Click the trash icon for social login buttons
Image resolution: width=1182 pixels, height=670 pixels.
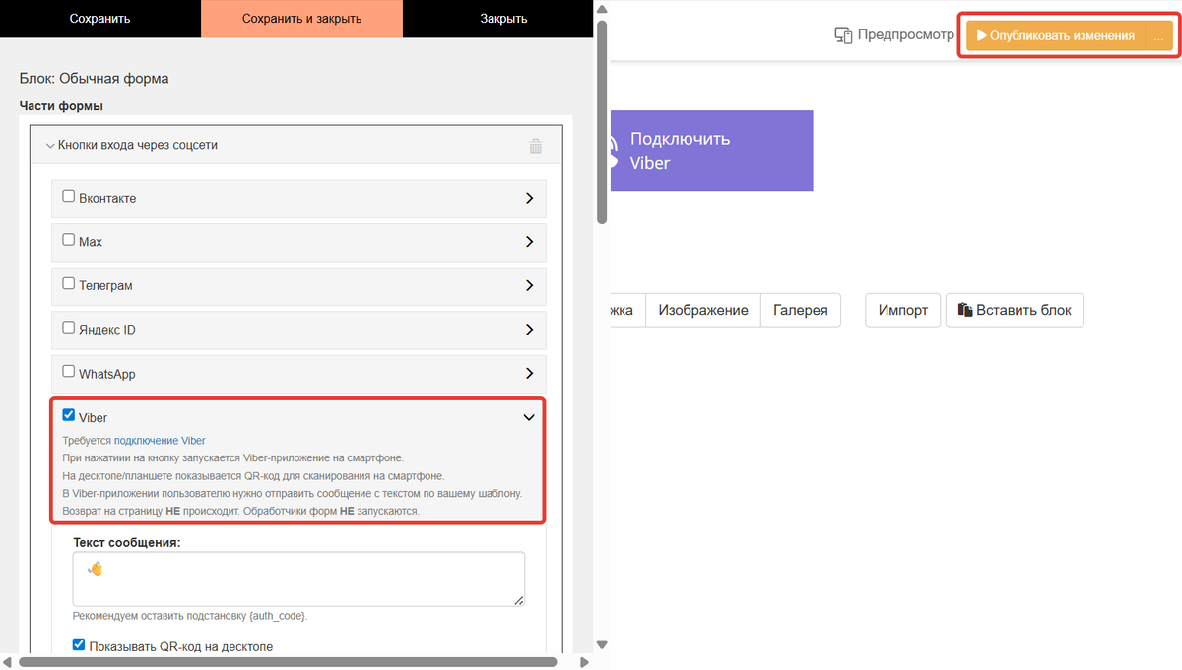coord(535,146)
